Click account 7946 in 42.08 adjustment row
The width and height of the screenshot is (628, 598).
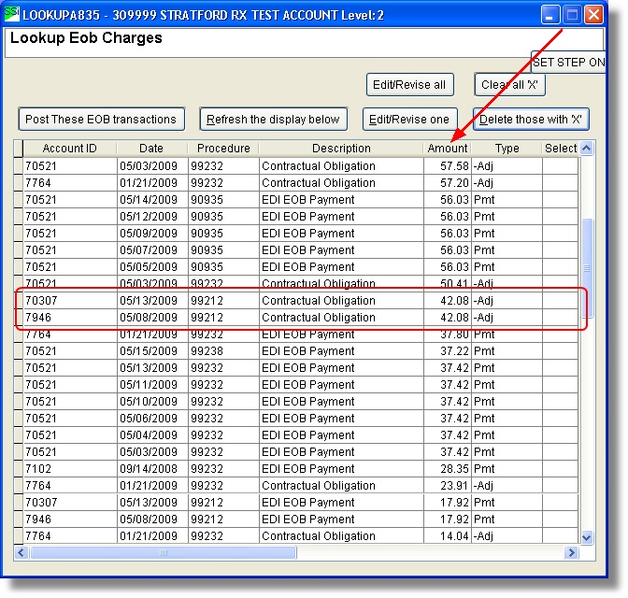[x=38, y=318]
